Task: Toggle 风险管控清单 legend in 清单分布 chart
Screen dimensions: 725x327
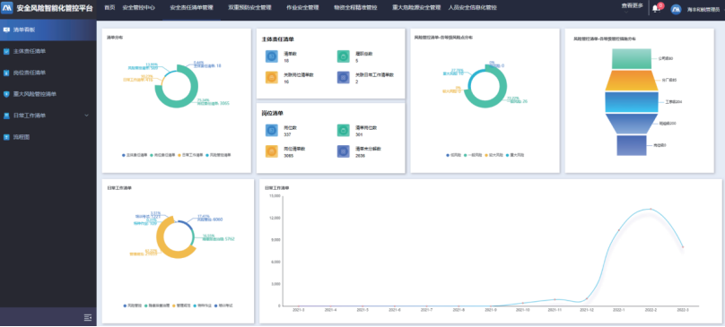Action: coord(218,155)
